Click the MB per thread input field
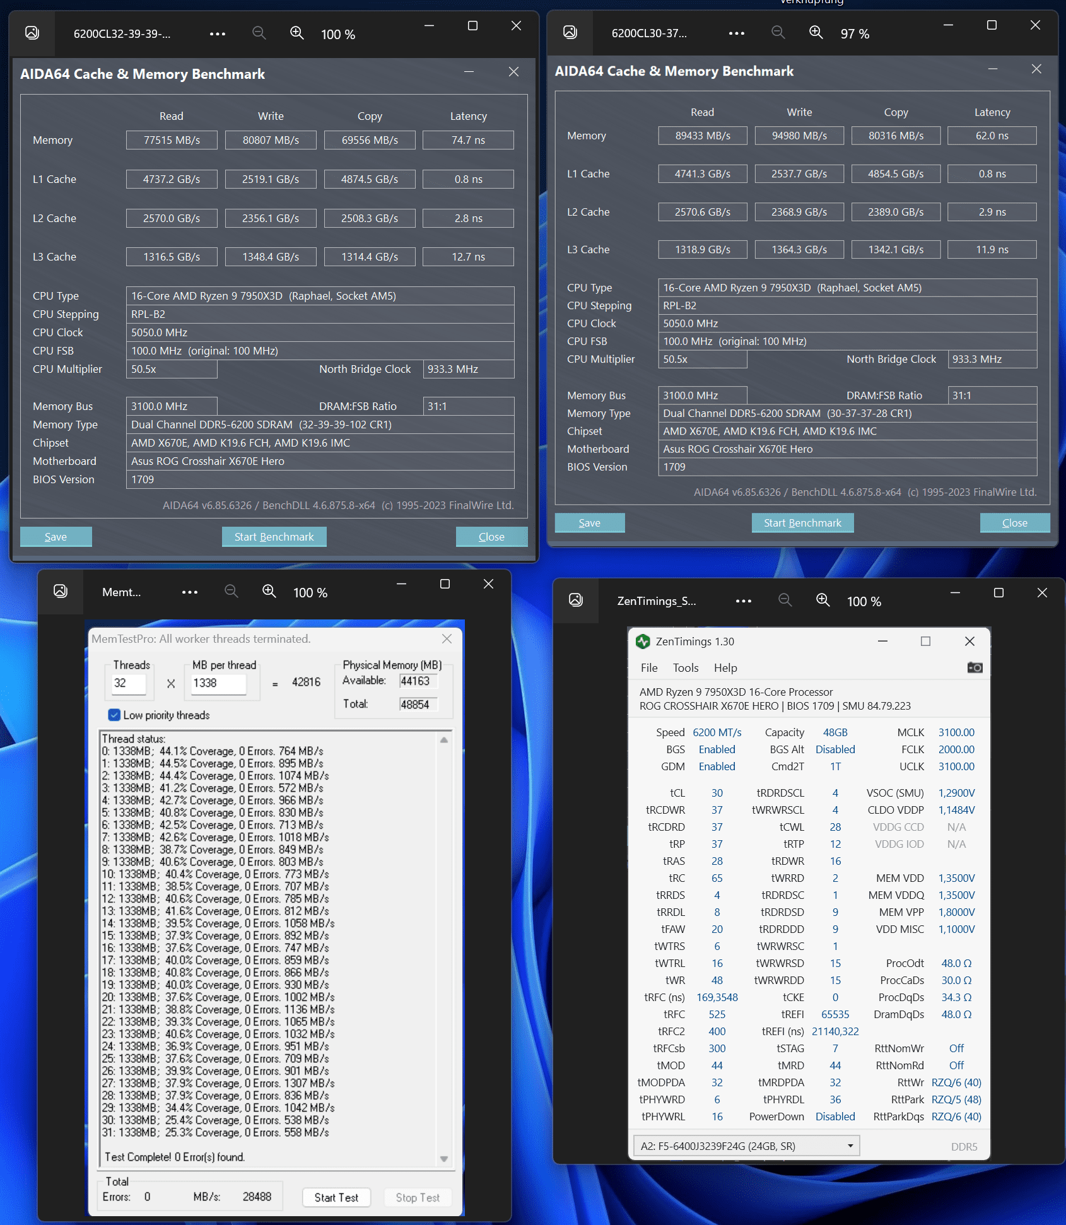The width and height of the screenshot is (1066, 1225). 218,683
